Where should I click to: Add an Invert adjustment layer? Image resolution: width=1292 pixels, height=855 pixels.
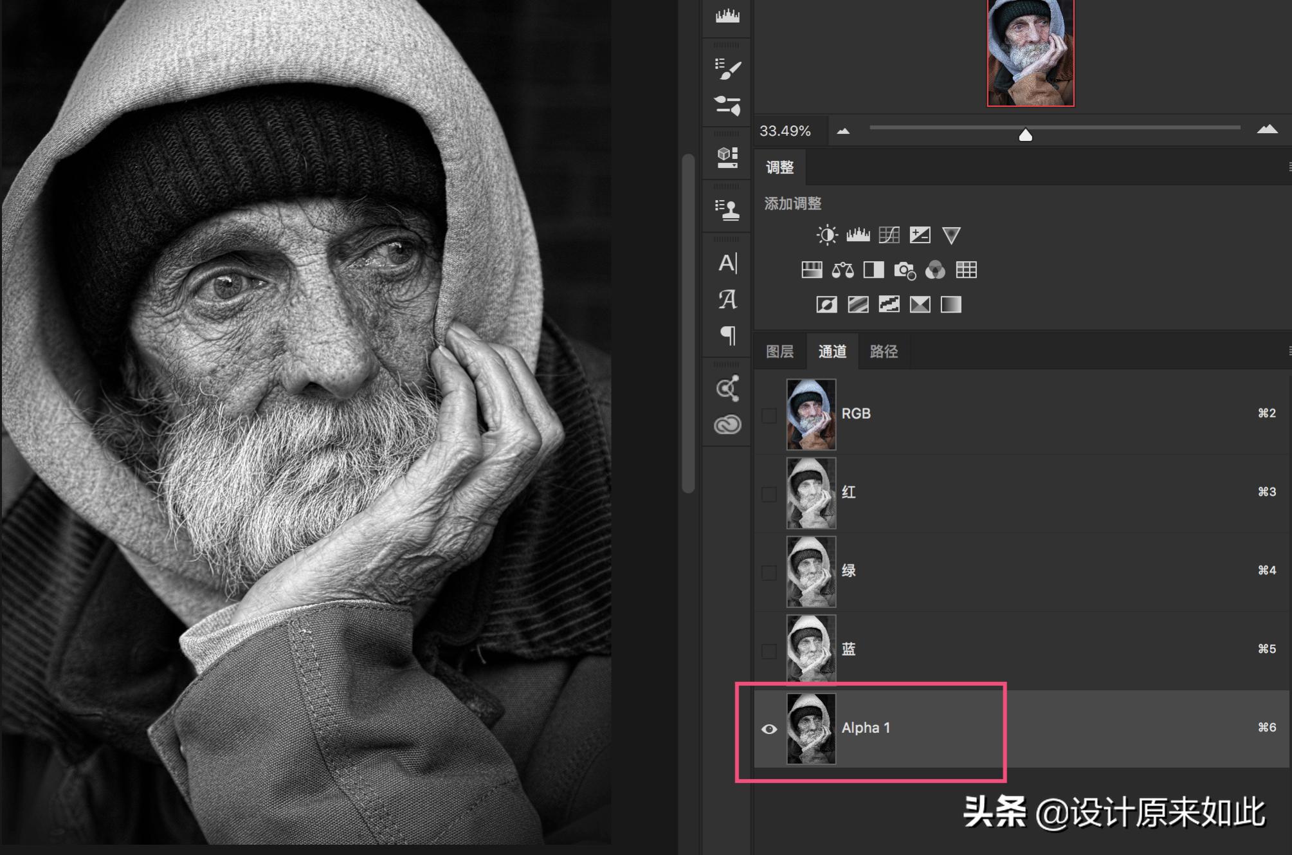tap(828, 305)
